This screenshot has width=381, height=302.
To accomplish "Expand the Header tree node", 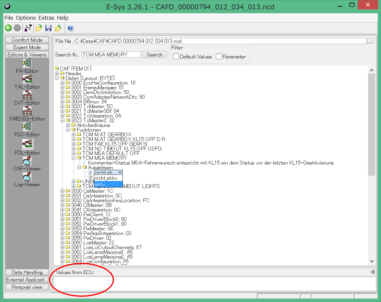I will pos(57,73).
